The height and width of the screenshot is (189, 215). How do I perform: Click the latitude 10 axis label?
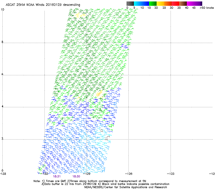[x=3, y=10]
